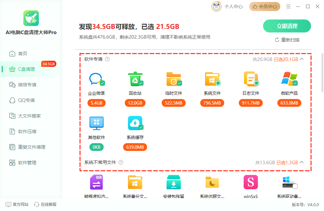
Task: Click the 其他软件 monitor icon
Action: coord(97,123)
